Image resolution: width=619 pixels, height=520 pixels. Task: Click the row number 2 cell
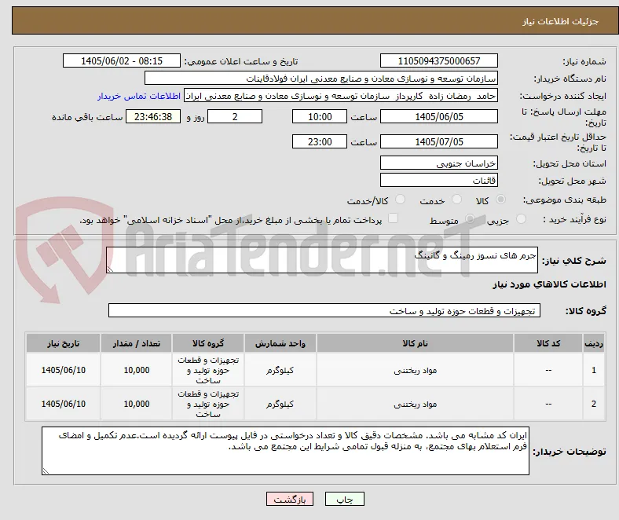click(593, 404)
